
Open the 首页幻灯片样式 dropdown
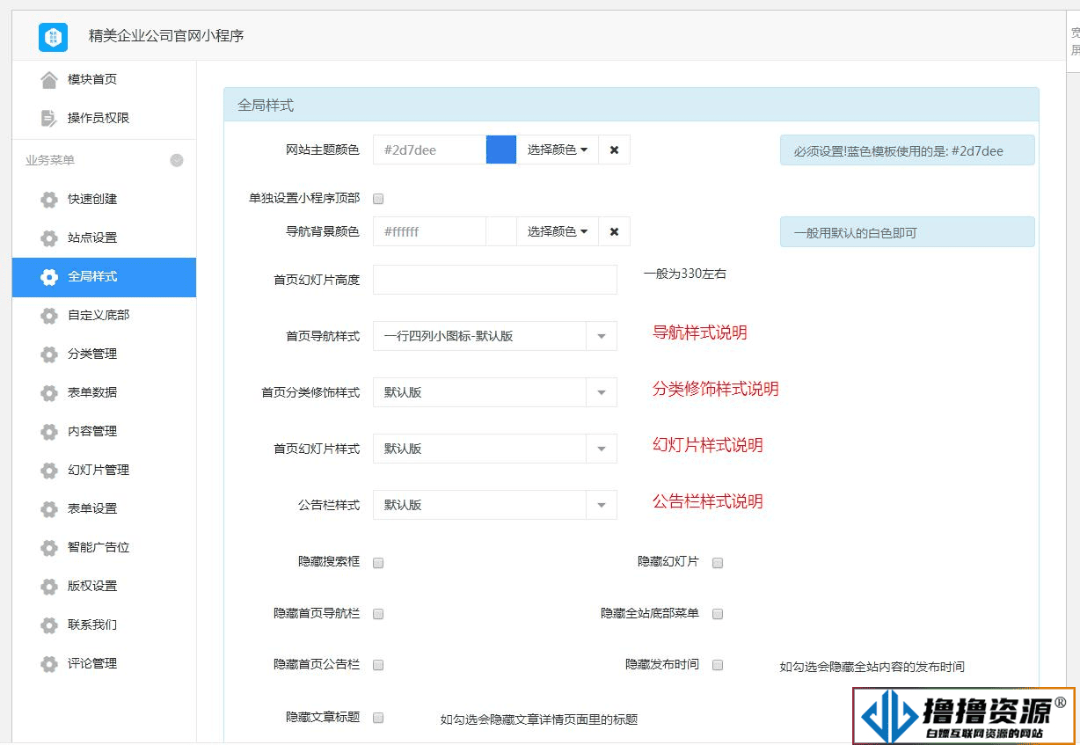(495, 449)
